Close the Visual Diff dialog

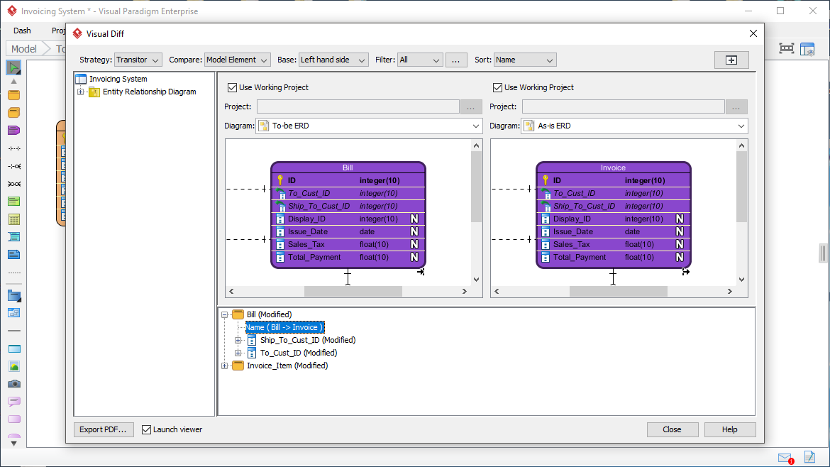pos(753,33)
